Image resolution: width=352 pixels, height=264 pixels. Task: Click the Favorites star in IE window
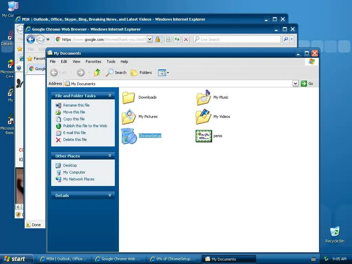[x=30, y=59]
